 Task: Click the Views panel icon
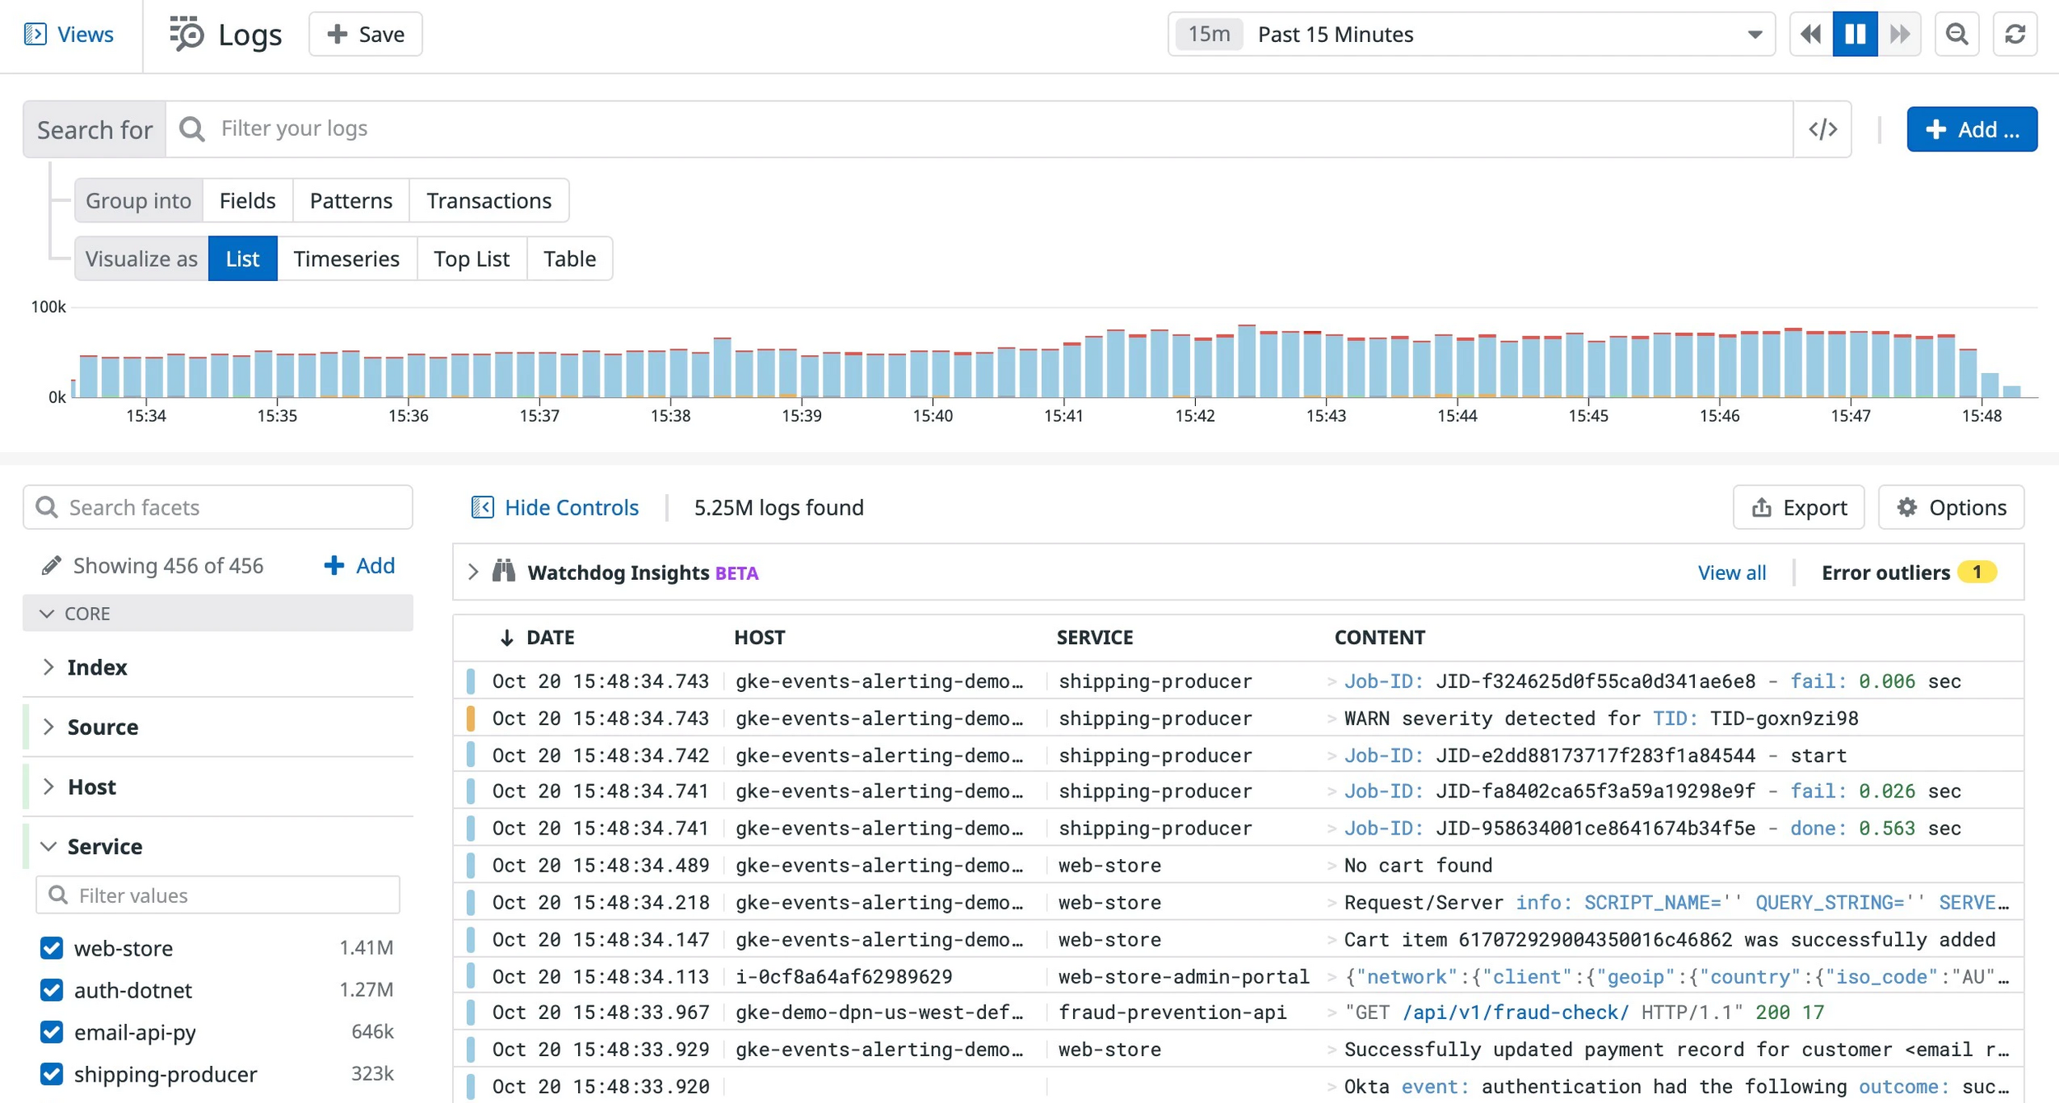coord(35,34)
